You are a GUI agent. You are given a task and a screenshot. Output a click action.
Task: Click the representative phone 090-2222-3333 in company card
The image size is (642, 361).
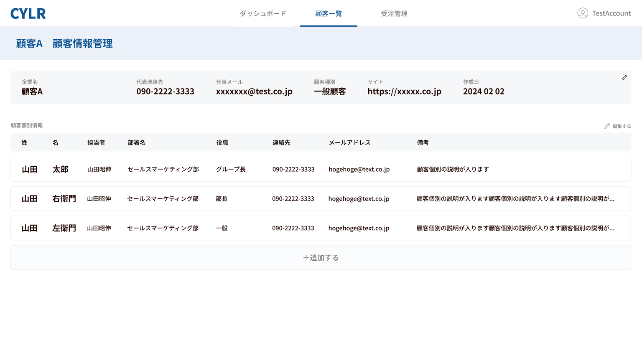165,92
